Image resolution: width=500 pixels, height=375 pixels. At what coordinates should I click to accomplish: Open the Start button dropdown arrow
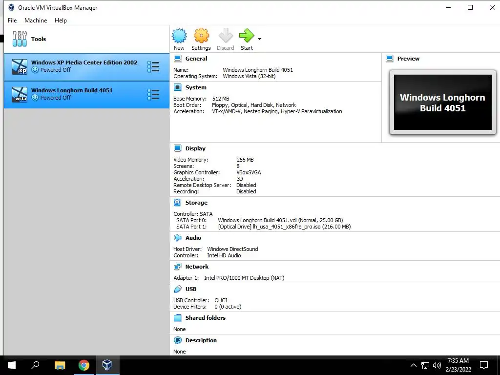coord(259,39)
